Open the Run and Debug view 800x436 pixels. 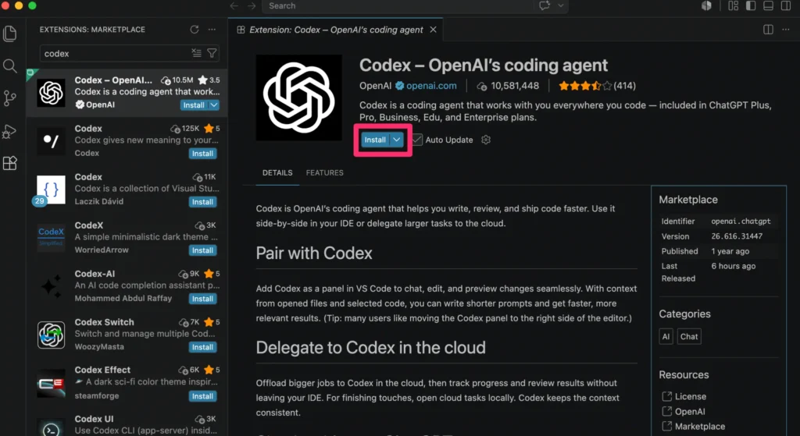click(9, 131)
